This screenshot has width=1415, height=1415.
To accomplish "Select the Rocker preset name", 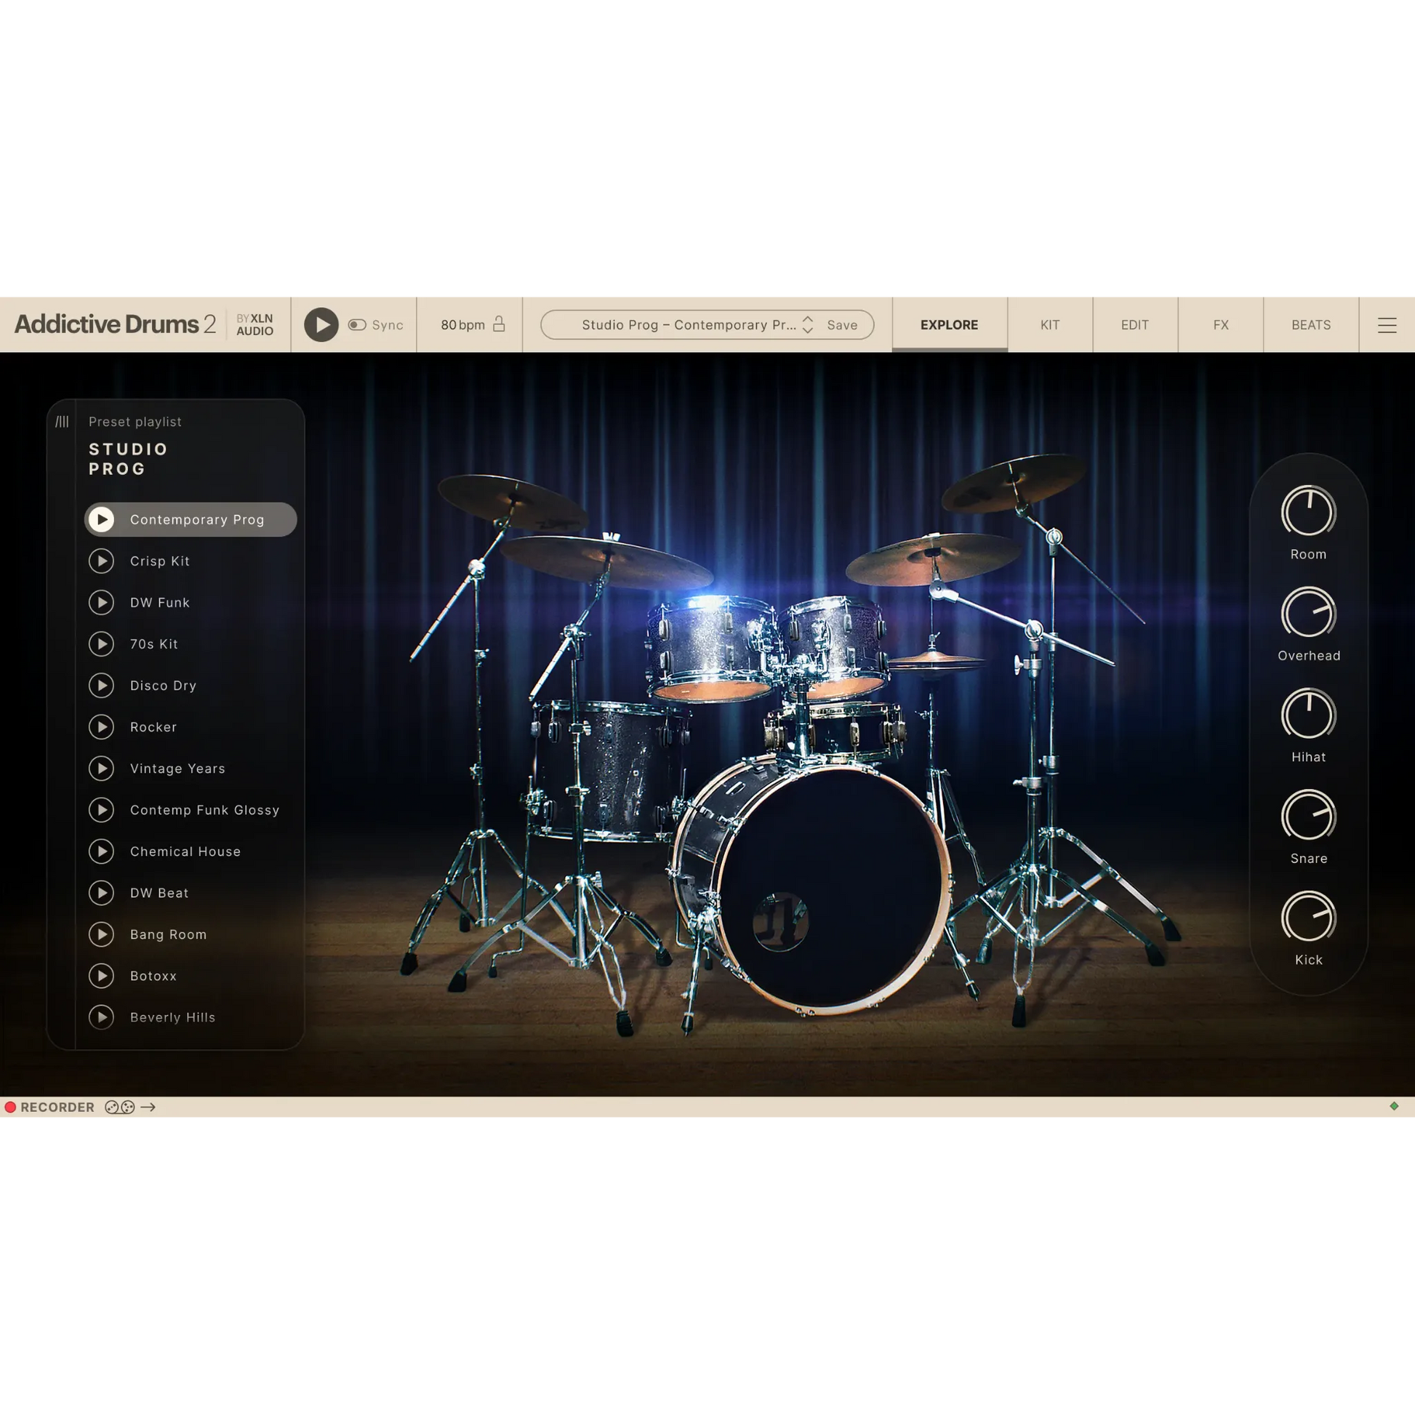I will (153, 727).
